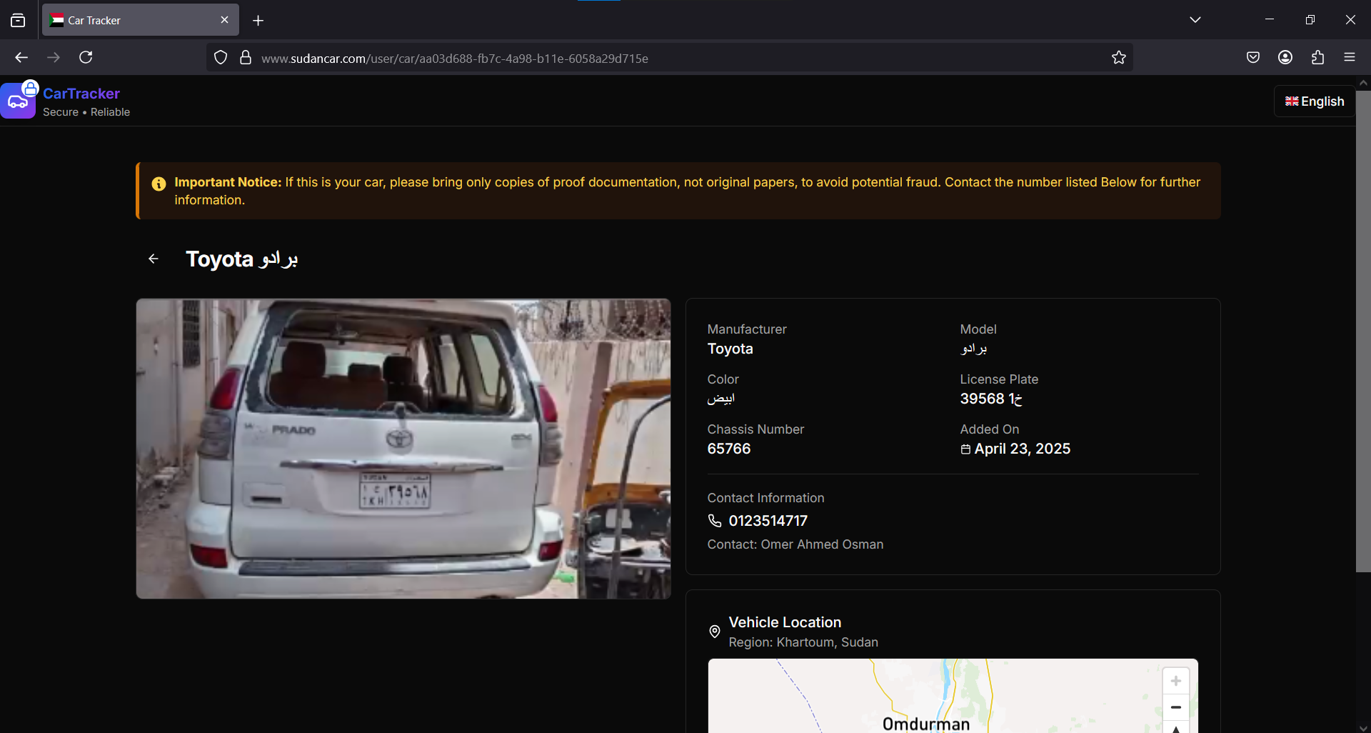Image resolution: width=1371 pixels, height=733 pixels.
Task: Open a new browser tab
Action: [x=258, y=20]
